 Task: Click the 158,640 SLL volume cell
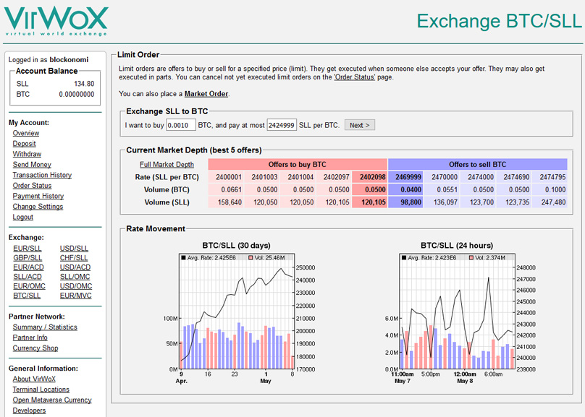(226, 202)
